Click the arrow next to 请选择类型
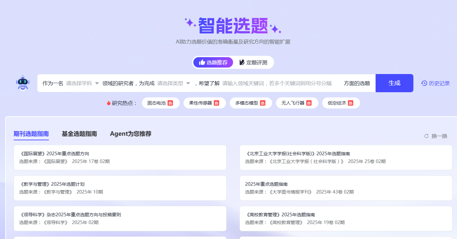 point(188,83)
